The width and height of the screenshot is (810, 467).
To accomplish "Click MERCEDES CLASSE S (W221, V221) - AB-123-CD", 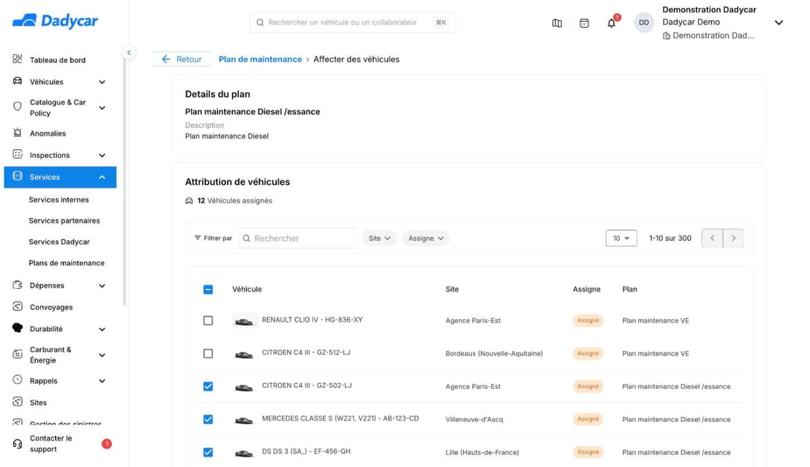I will [x=340, y=418].
